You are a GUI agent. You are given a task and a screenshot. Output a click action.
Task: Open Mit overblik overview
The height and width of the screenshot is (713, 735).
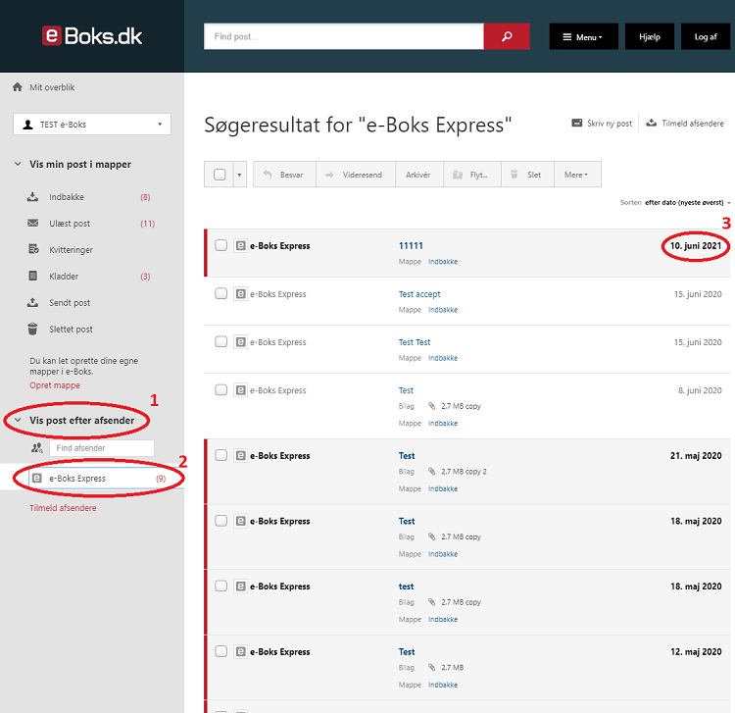click(52, 87)
